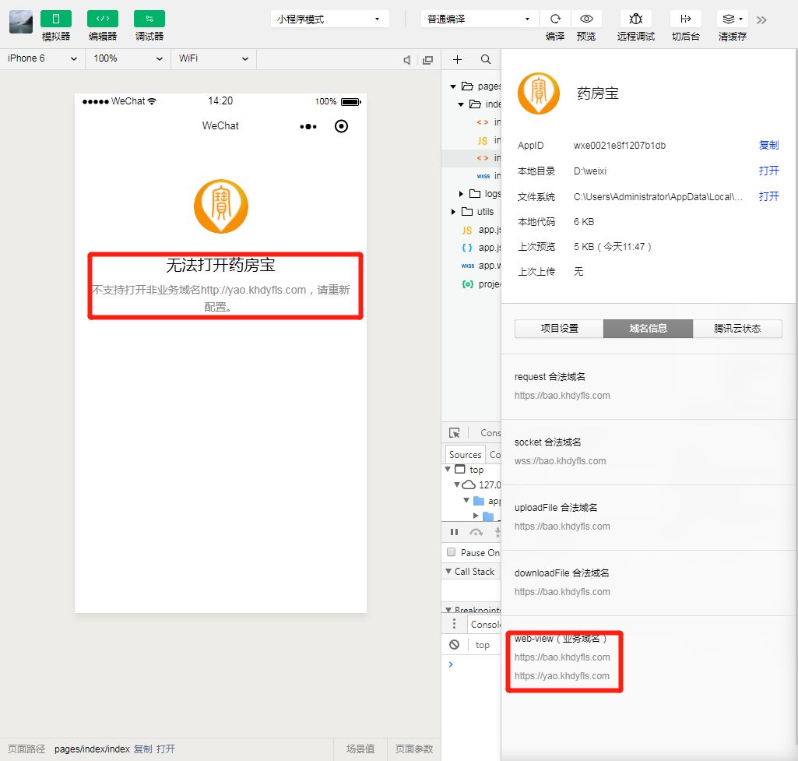The width and height of the screenshot is (798, 761).
Task: Open the user avatar profile
Action: (21, 21)
